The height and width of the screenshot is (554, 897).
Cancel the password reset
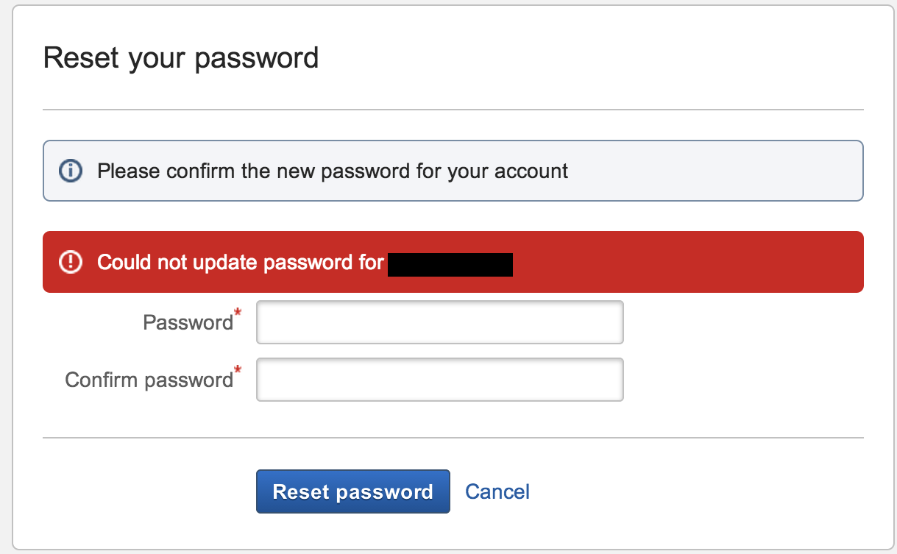pos(497,491)
